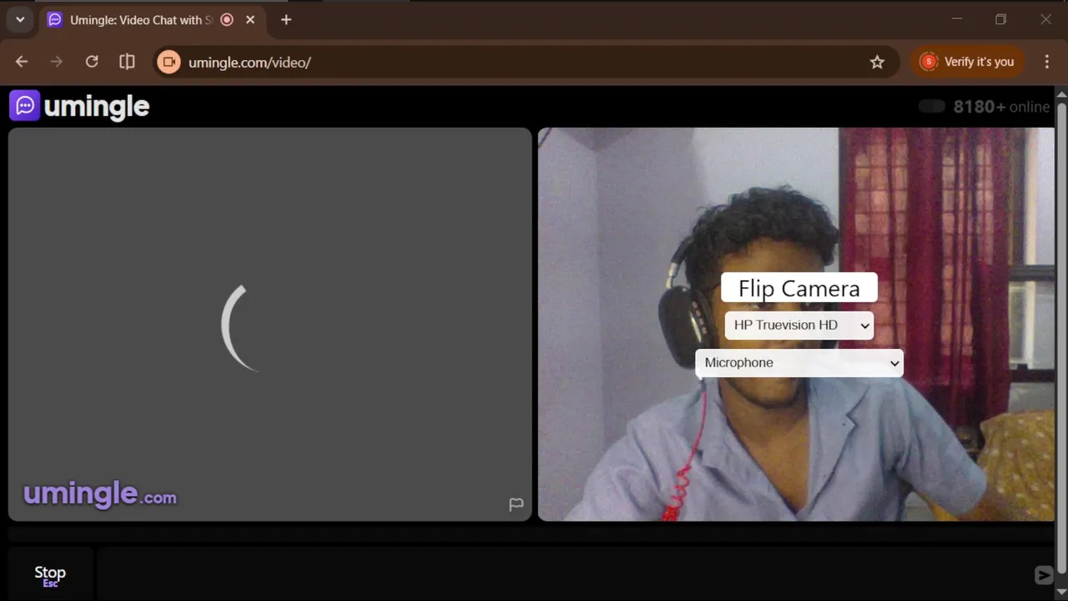This screenshot has height=601, width=1068.
Task: Report stranger with the flag icon
Action: click(516, 504)
